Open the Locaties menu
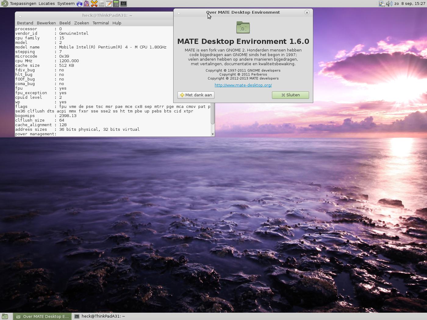 point(47,4)
